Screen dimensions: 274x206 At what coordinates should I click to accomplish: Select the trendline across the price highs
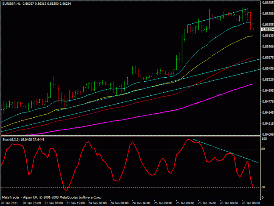pyautogui.click(x=217, y=17)
